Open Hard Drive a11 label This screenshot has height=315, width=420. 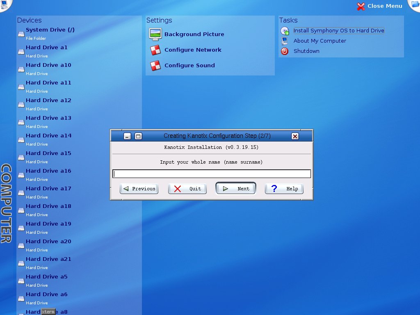(48, 83)
